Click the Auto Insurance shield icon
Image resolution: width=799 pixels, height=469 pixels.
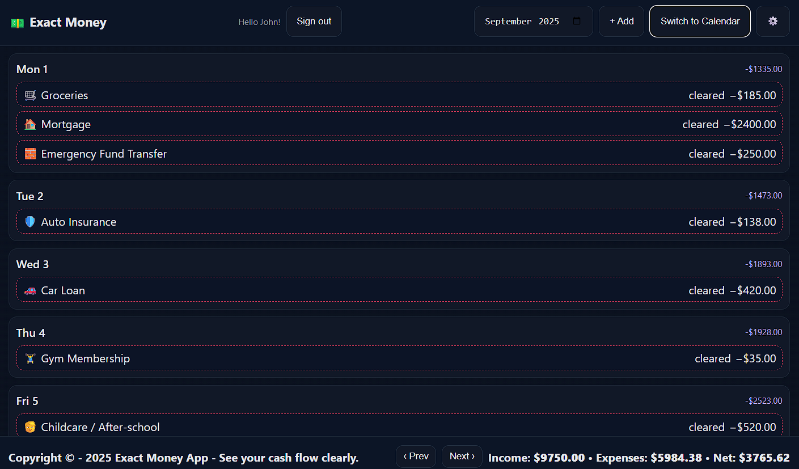[x=30, y=222]
